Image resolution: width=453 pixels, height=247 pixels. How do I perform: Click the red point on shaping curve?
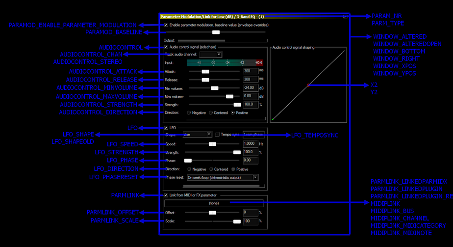point(308,85)
